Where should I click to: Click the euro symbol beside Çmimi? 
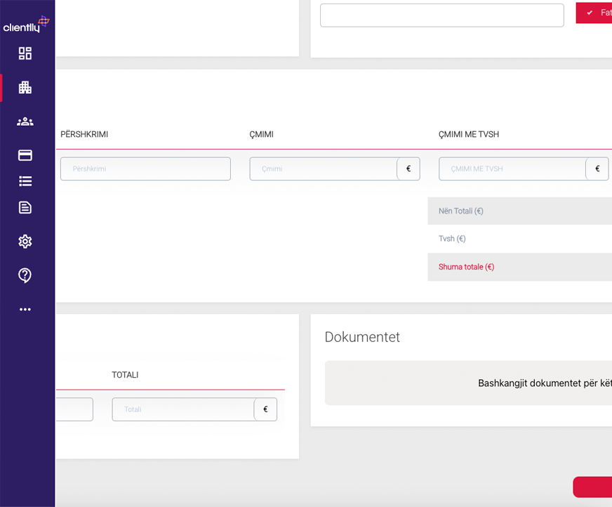(408, 169)
